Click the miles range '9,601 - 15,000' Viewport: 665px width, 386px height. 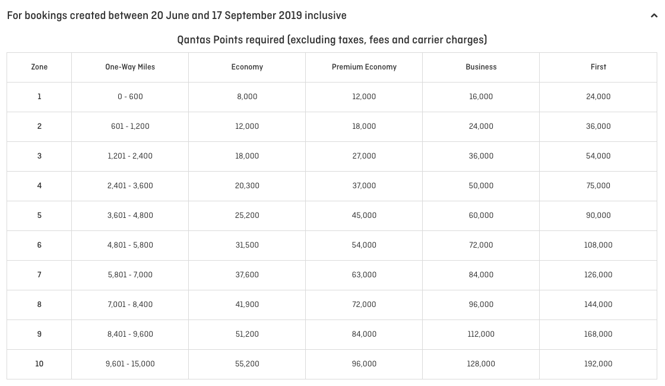[130, 364]
